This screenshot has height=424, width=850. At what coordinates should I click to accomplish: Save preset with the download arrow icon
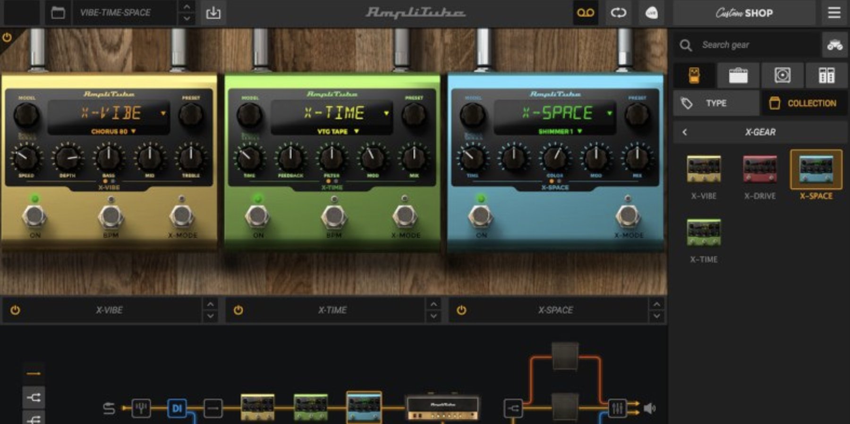point(213,13)
